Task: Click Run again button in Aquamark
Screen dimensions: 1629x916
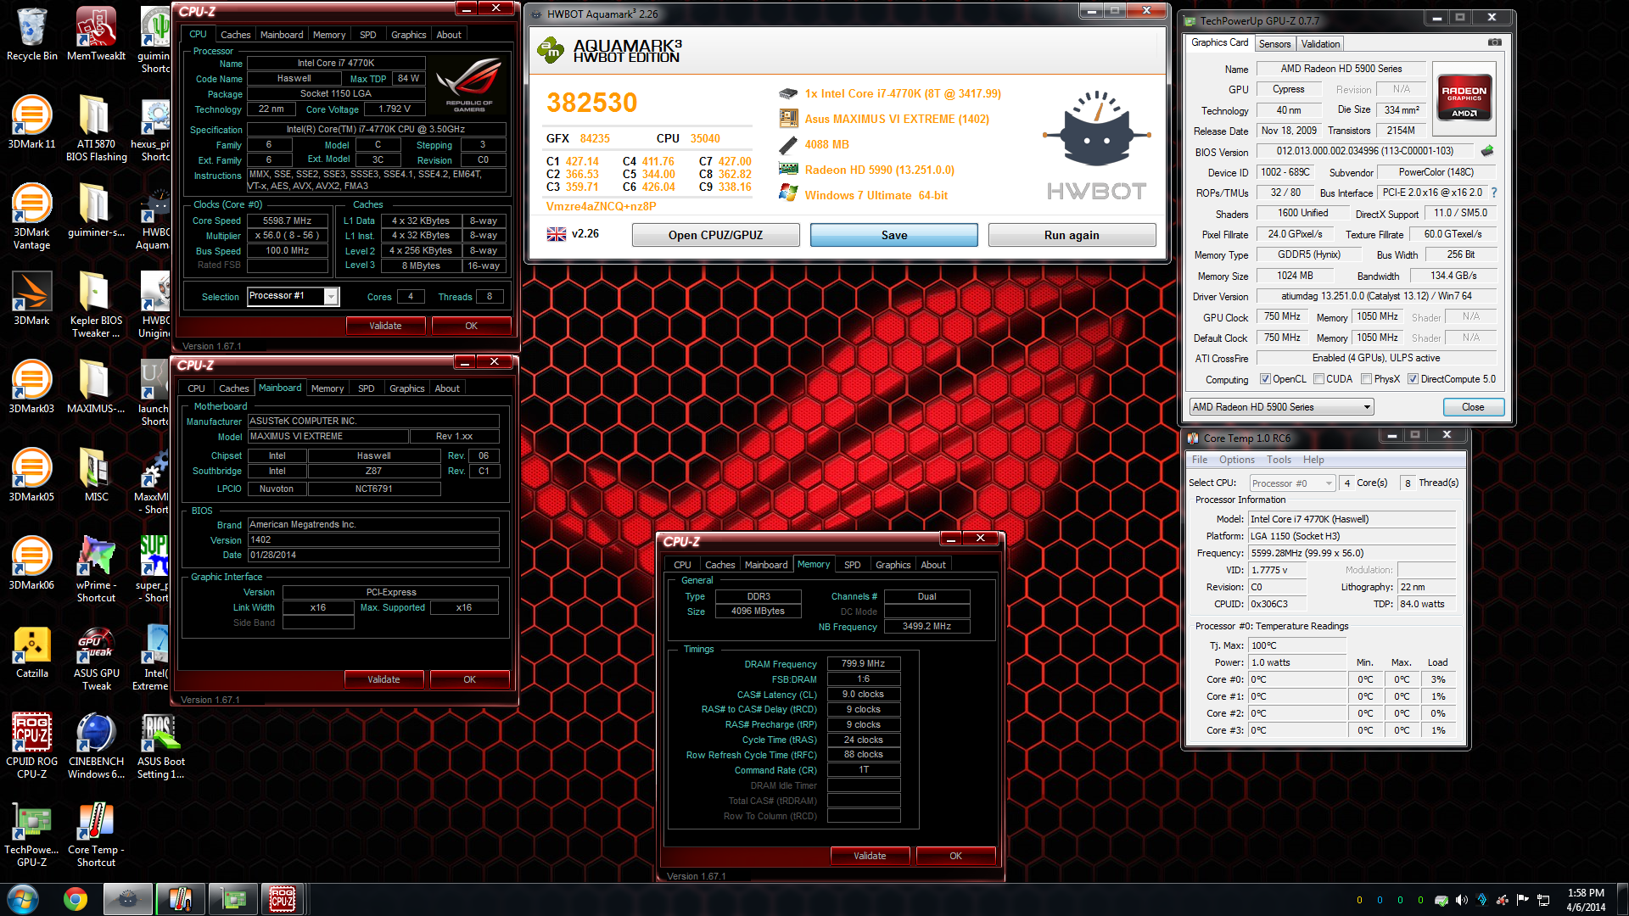Action: [x=1072, y=235]
